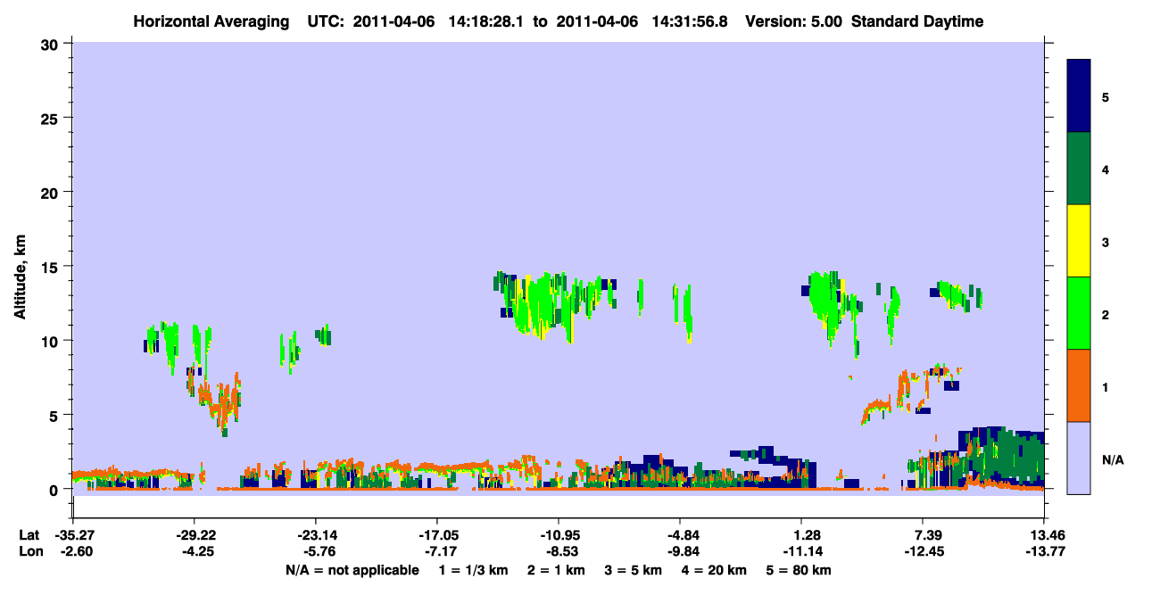Viewport: 1160px width, 595px height.
Task: Click the y-axis tick label 25
Action: pos(51,118)
